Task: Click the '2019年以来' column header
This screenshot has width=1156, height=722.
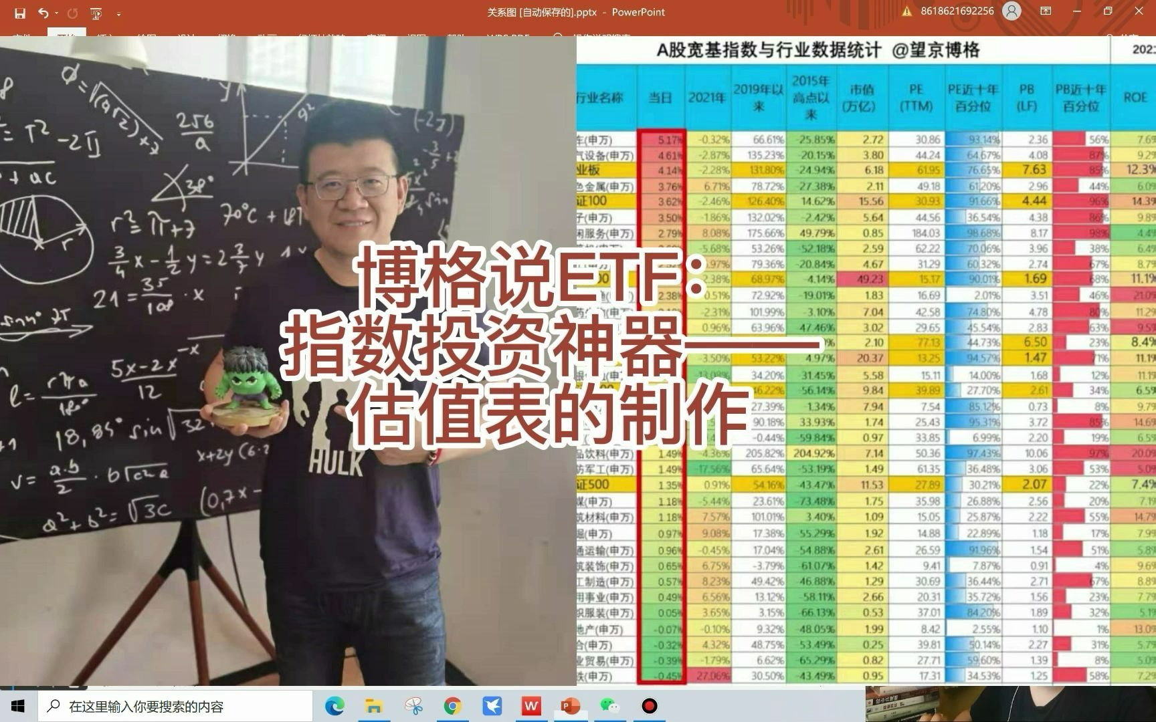Action: (758, 98)
